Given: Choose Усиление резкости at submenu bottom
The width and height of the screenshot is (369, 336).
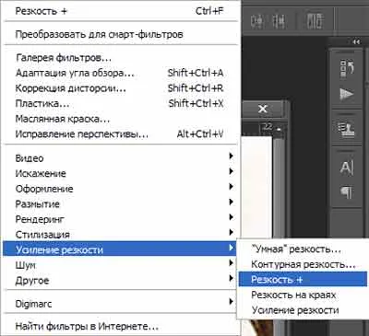Looking at the screenshot, I should pyautogui.click(x=303, y=310).
